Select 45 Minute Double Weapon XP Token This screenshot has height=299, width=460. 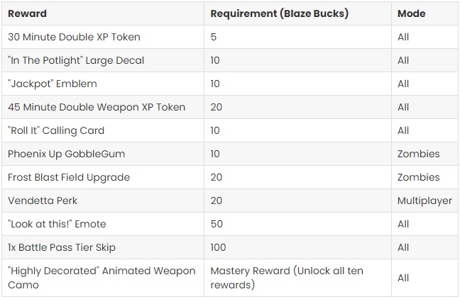[103, 107]
